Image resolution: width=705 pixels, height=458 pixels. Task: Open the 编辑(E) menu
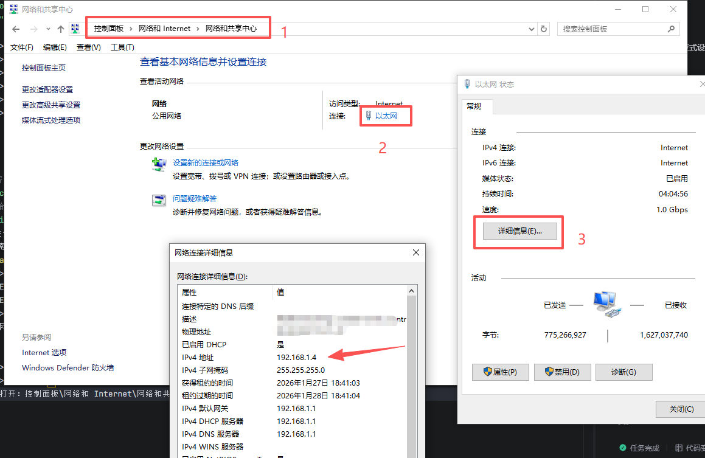tap(55, 47)
